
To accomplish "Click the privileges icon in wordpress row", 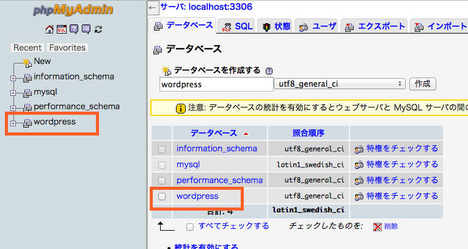I will coord(359,197).
